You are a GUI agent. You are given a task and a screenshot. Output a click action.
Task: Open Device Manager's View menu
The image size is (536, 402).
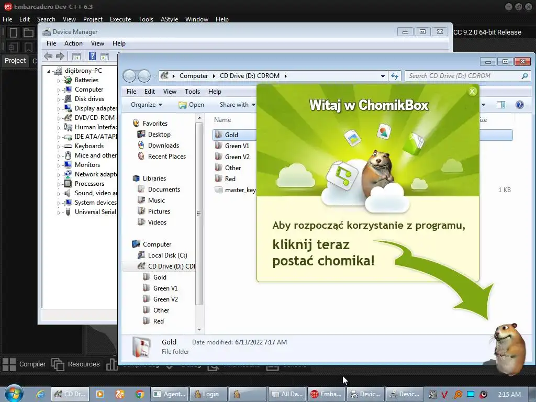[x=97, y=43]
